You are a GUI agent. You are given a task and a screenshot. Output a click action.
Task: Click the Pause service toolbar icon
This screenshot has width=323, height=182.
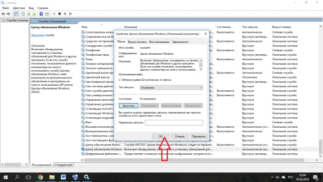[65, 14]
